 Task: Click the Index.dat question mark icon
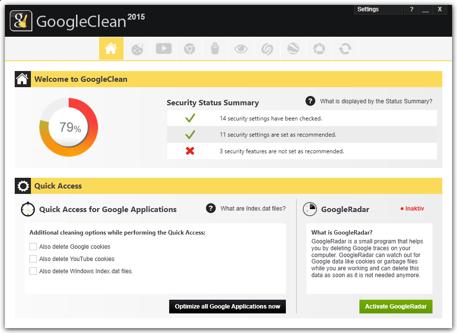click(211, 208)
